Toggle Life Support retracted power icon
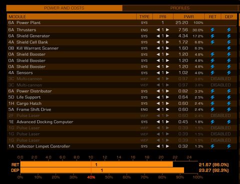This screenshot has height=184, width=240. [x=212, y=97]
